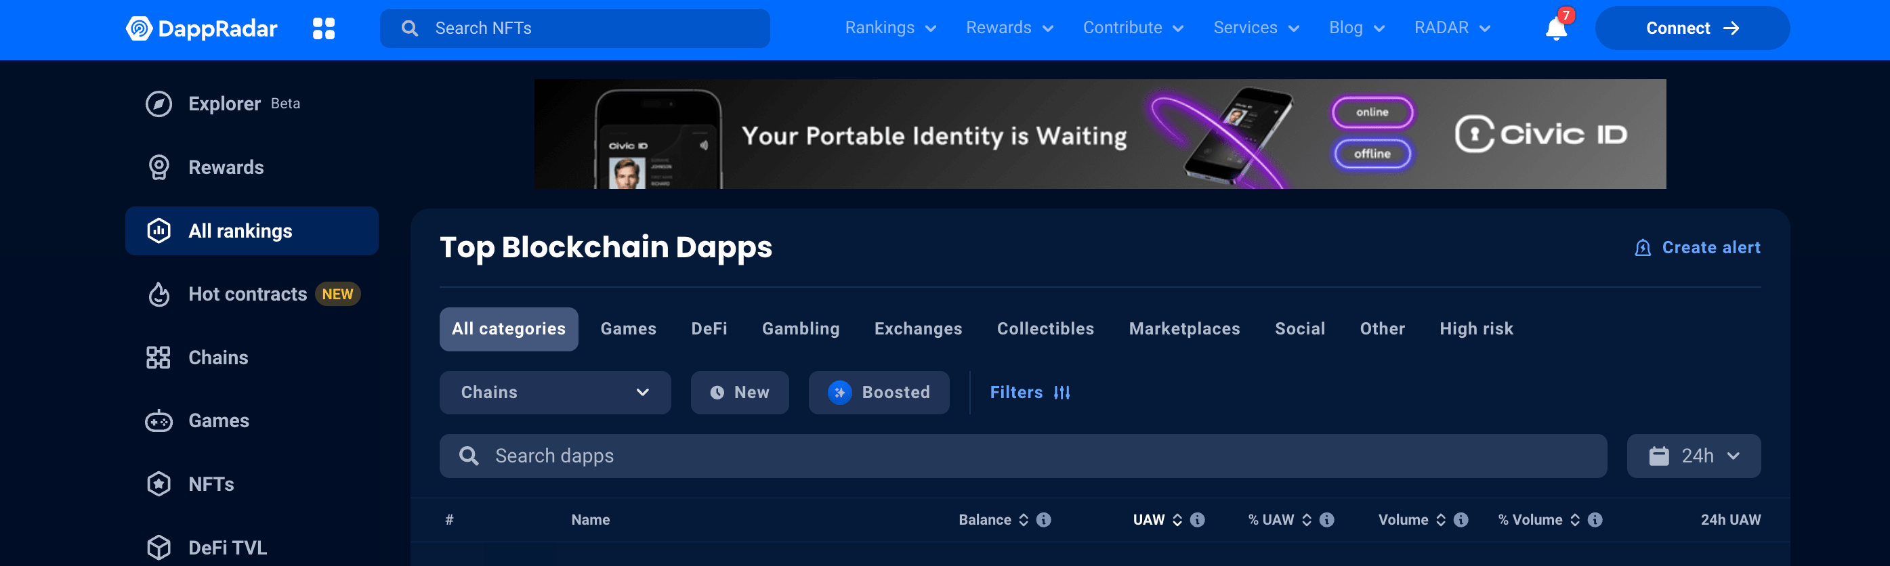Select the High risk category tab
Image resolution: width=1890 pixels, height=566 pixels.
(1476, 329)
